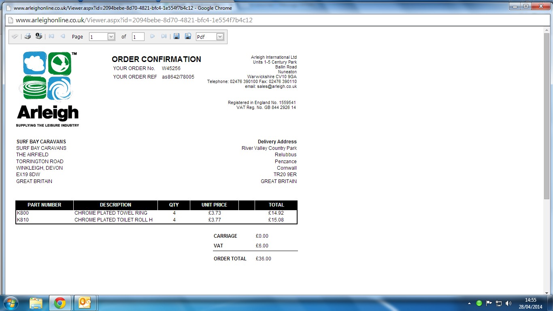Click the ORDER TOTAL value £36.00
This screenshot has height=311, width=553.
coord(264,259)
